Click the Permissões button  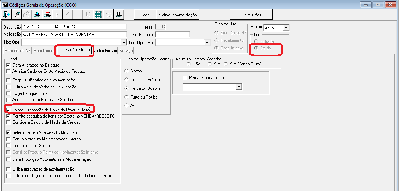coord(251,15)
